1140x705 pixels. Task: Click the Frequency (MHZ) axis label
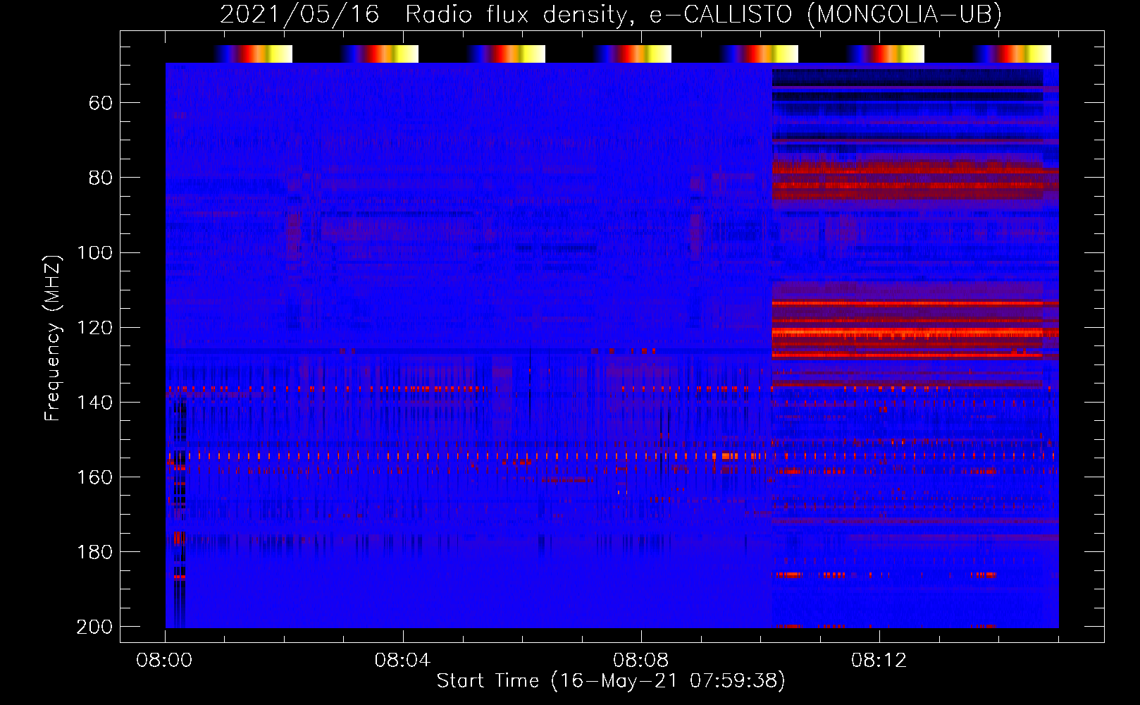53,338
